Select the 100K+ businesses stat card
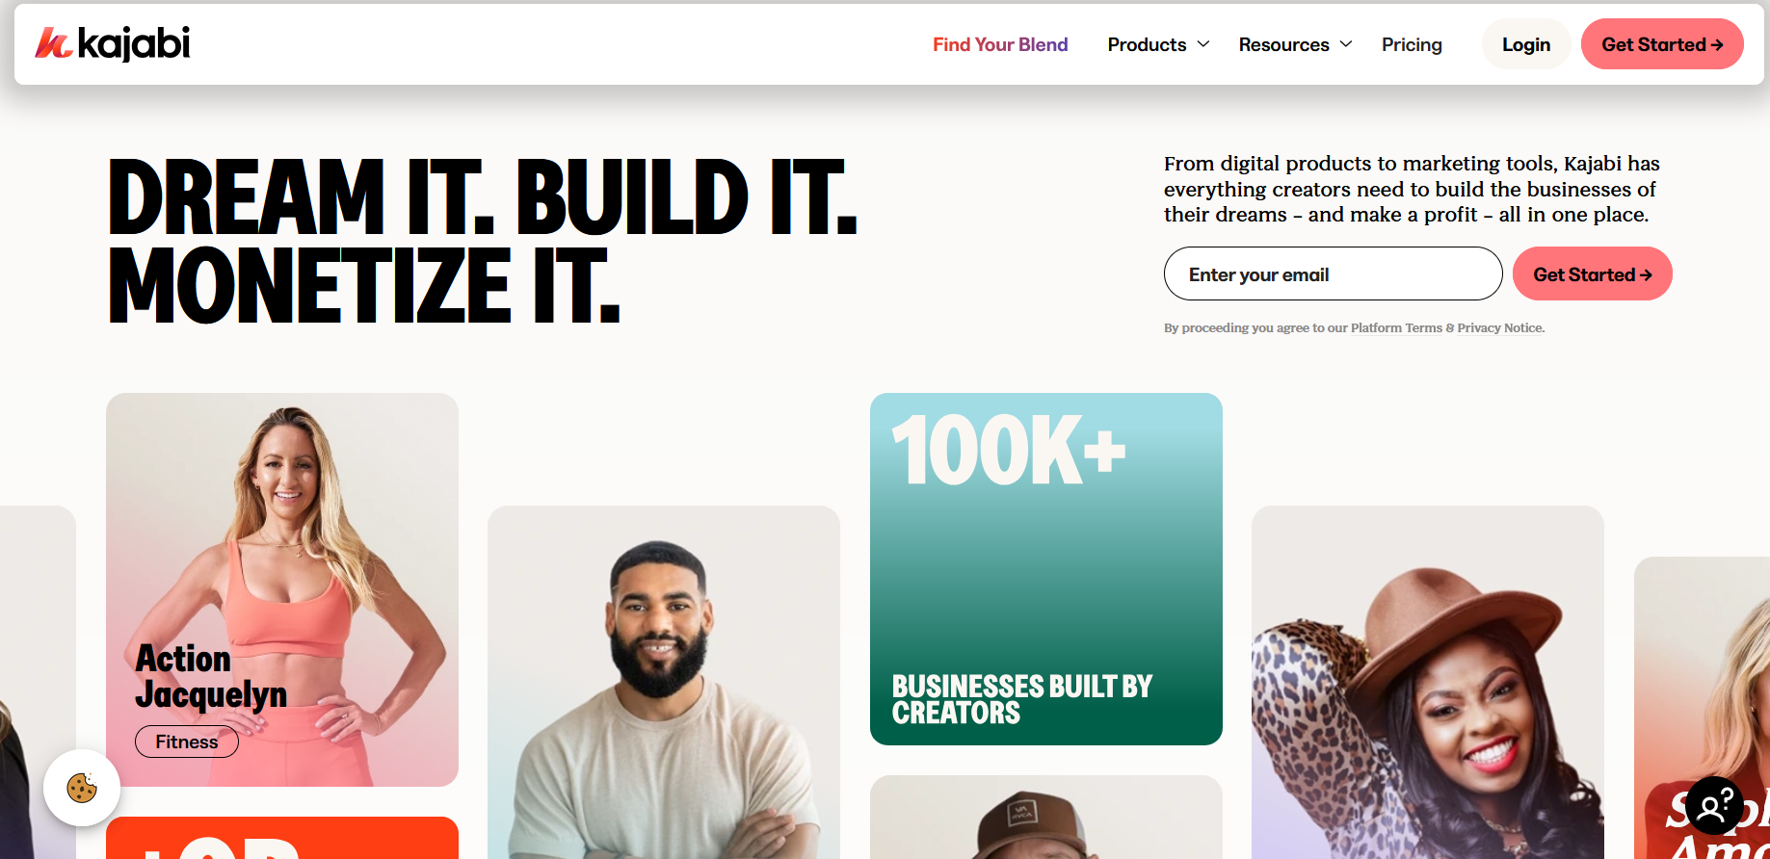The height and width of the screenshot is (859, 1770). coord(1046,569)
